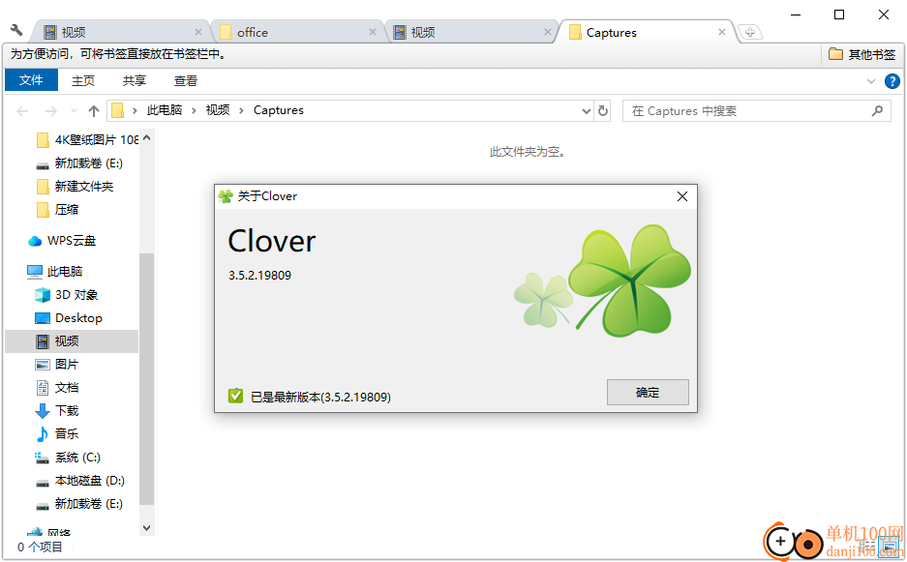Click 此电脑 in the address path

165,110
